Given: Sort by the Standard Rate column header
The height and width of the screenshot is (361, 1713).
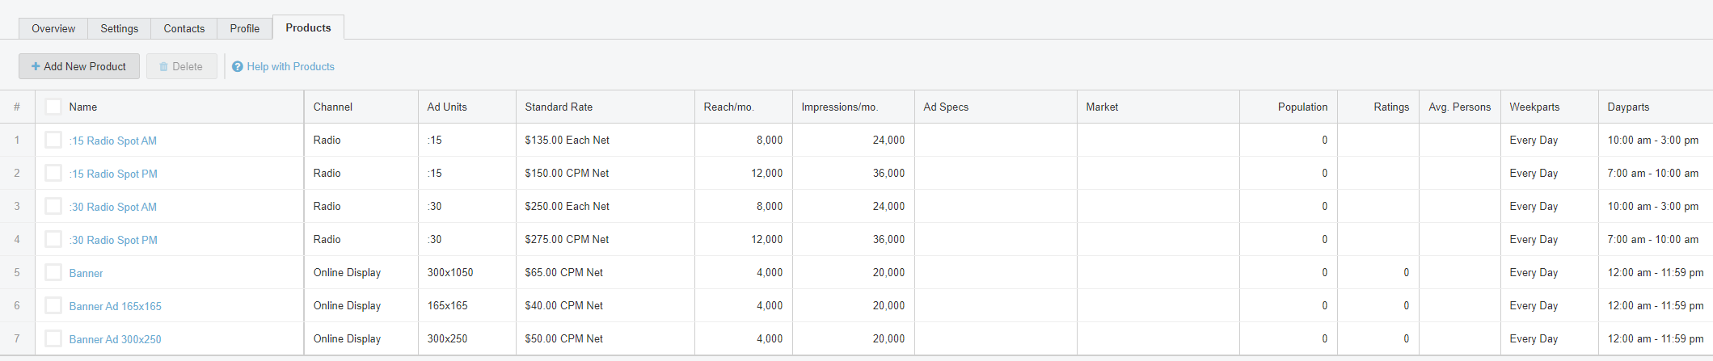Looking at the screenshot, I should (559, 107).
